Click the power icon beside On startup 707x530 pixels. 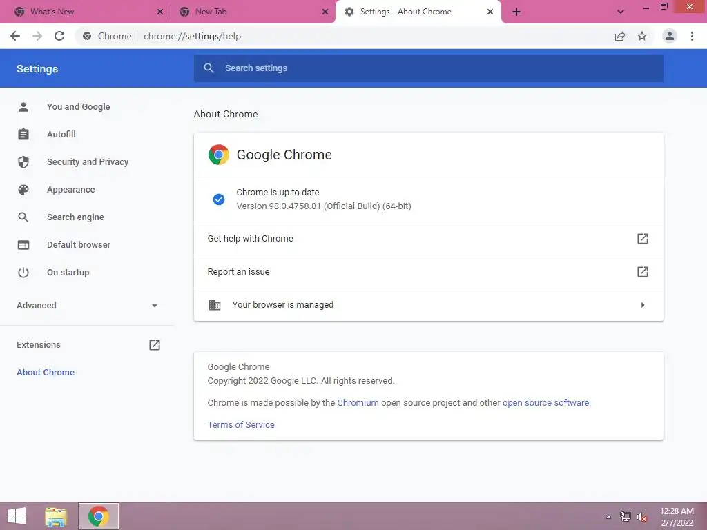[23, 272]
